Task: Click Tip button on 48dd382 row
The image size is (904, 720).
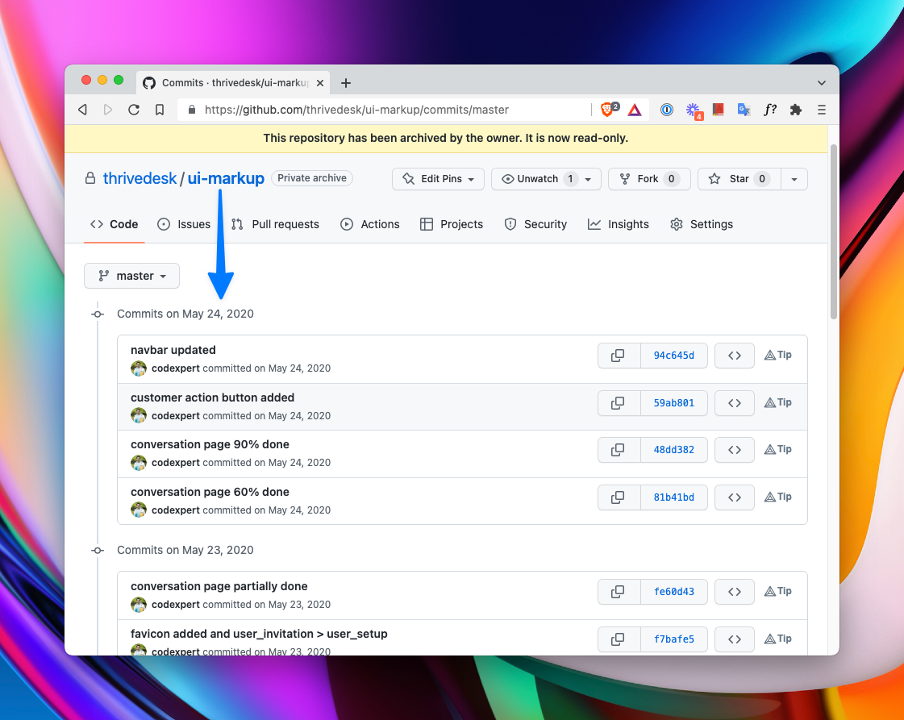Action: point(777,449)
